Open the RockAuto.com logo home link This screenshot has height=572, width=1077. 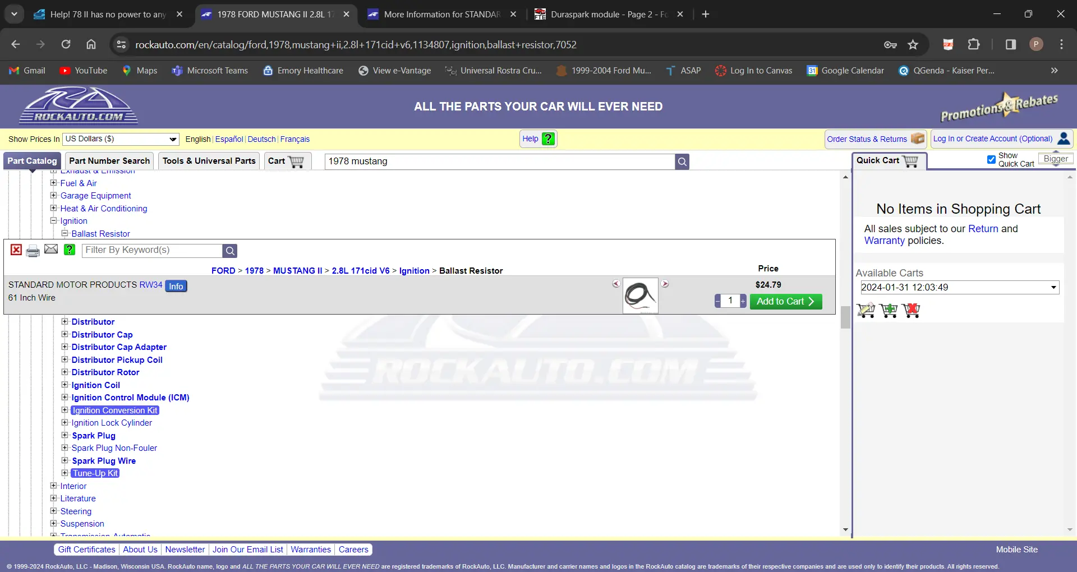[79, 105]
